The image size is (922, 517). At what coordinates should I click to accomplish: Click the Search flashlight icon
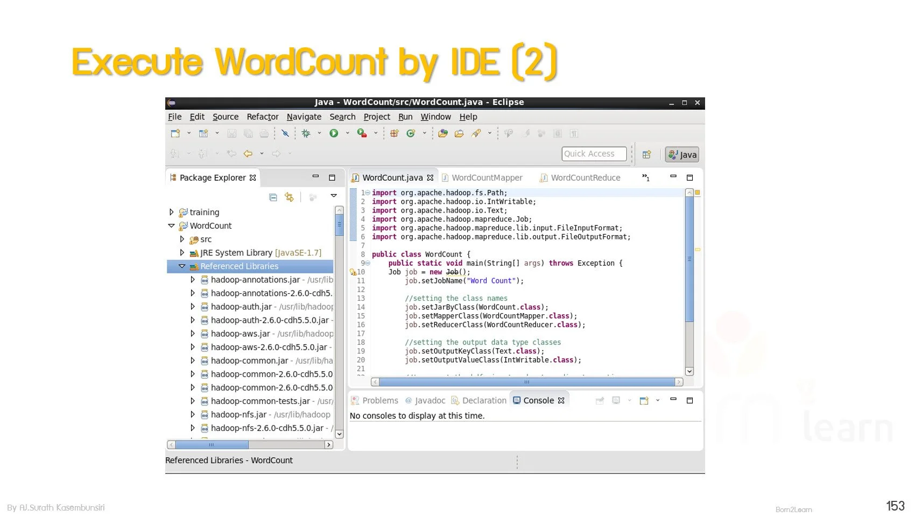tap(476, 133)
